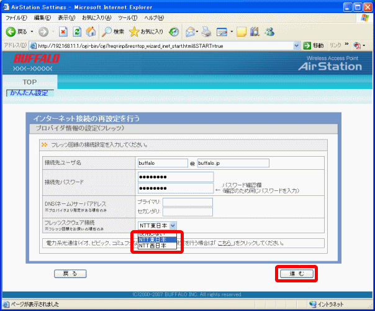Open the ファイル(F) menu
The height and width of the screenshot is (311, 375).
16,18
